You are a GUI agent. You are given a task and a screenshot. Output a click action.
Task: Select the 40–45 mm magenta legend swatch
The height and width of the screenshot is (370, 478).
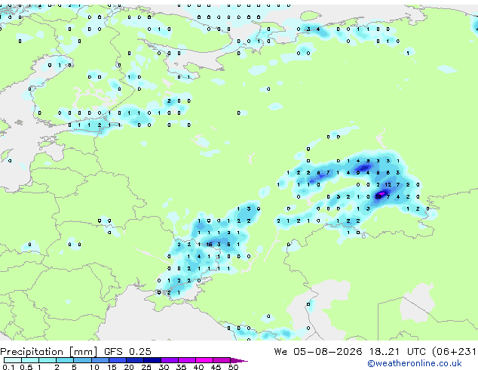[204, 360]
